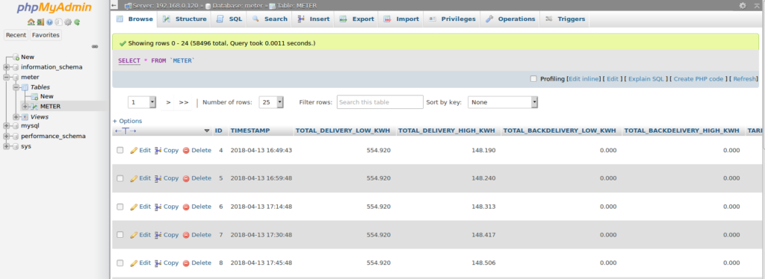Open the Number of rows dropdown
The height and width of the screenshot is (279, 765).
(x=271, y=102)
